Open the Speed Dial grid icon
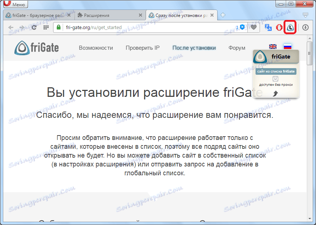The image size is (316, 225). 46,27
